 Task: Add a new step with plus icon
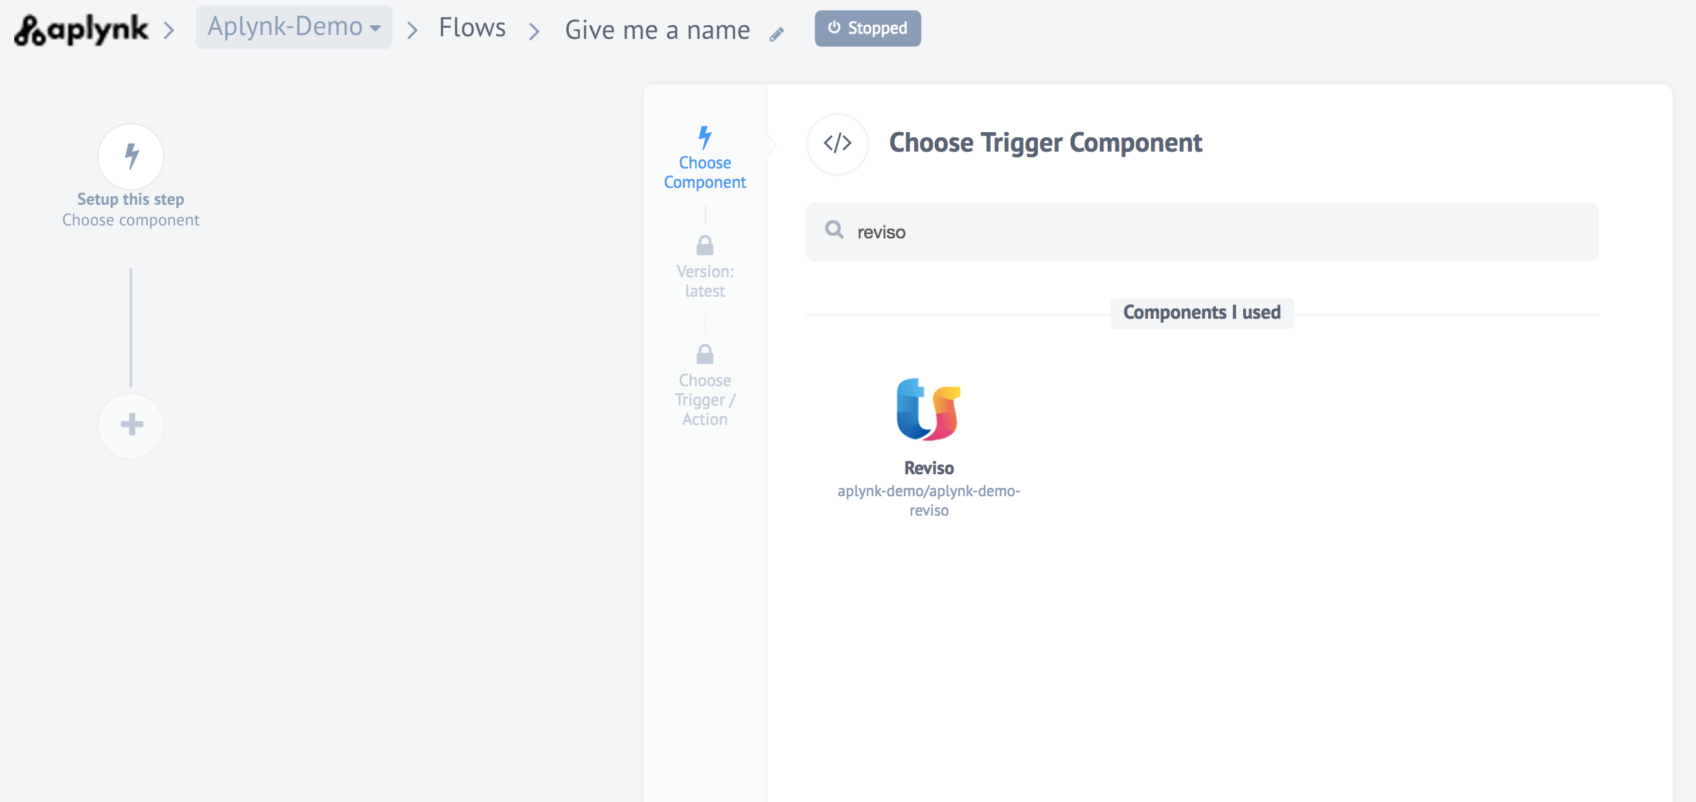click(131, 425)
